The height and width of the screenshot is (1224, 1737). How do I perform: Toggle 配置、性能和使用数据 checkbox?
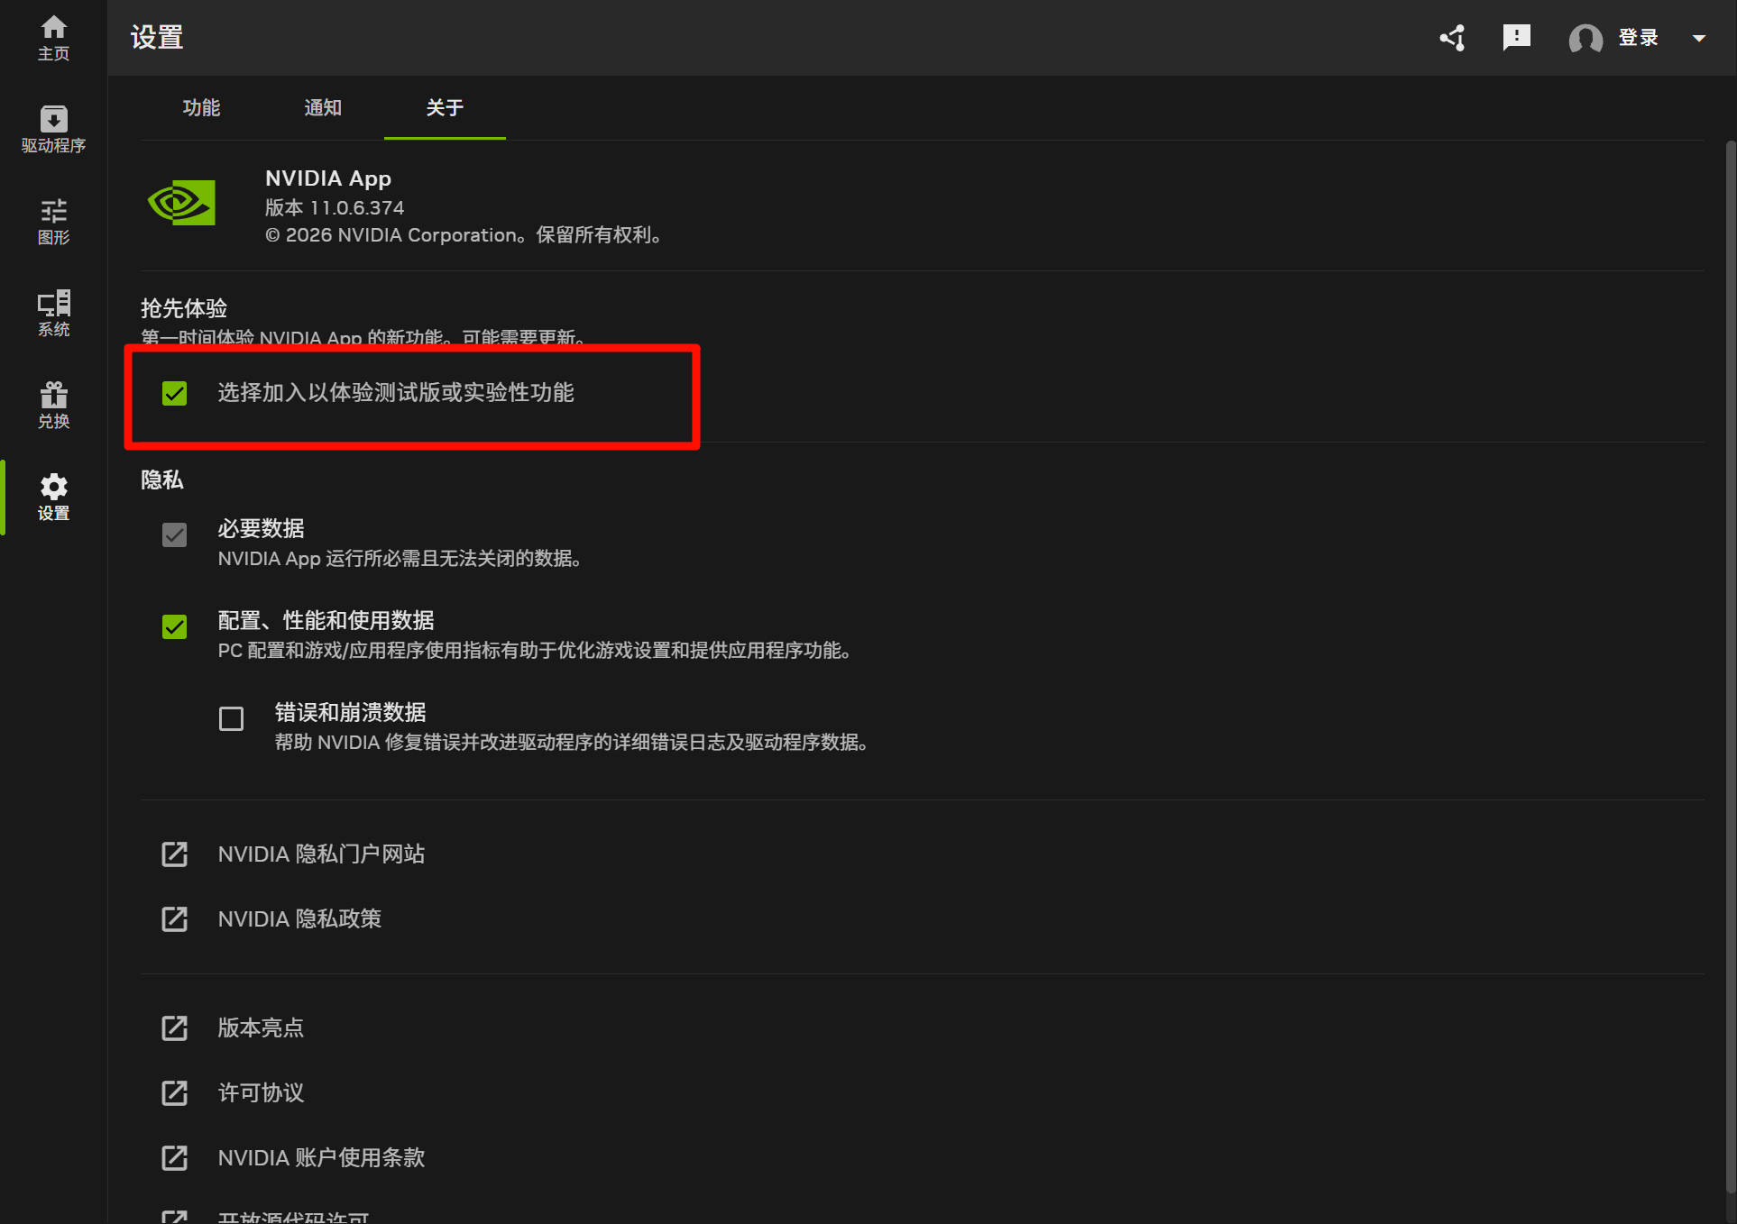click(x=174, y=626)
